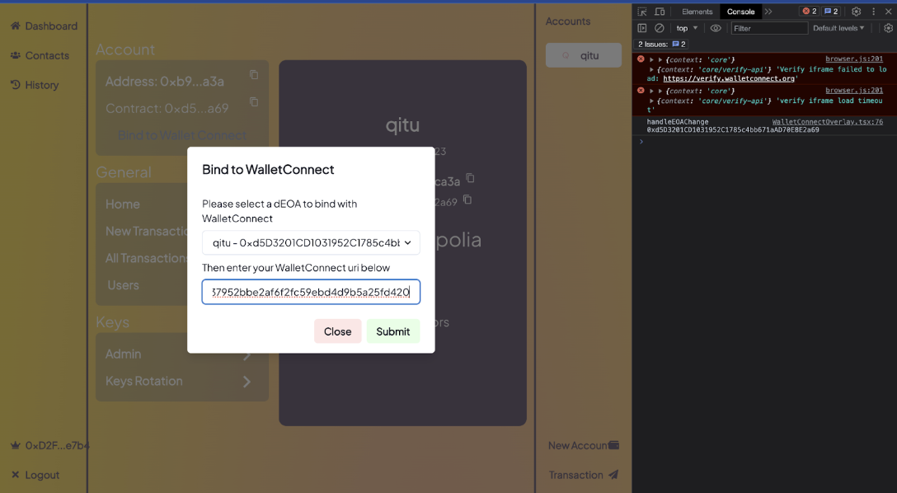The width and height of the screenshot is (897, 493).
Task: Click the WalletConnect URI input field
Action: (310, 292)
